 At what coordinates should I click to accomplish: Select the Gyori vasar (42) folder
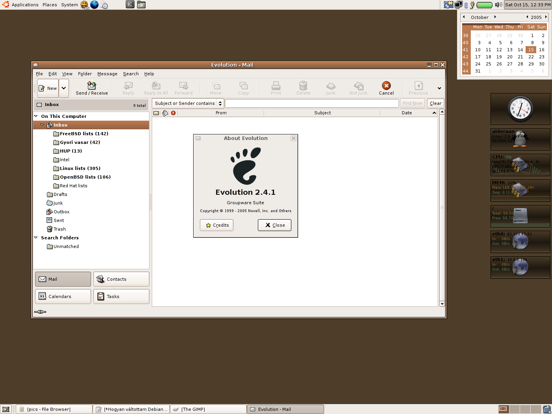pyautogui.click(x=80, y=142)
